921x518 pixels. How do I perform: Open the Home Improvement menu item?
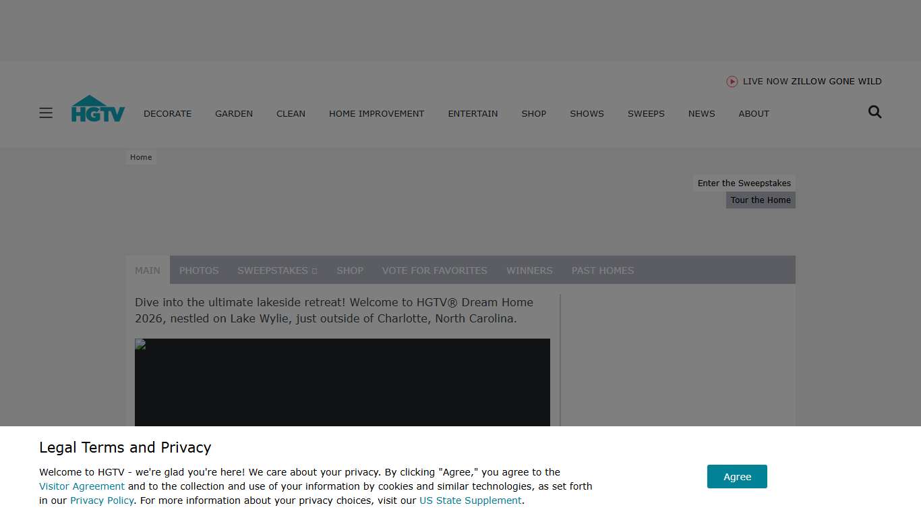376,113
